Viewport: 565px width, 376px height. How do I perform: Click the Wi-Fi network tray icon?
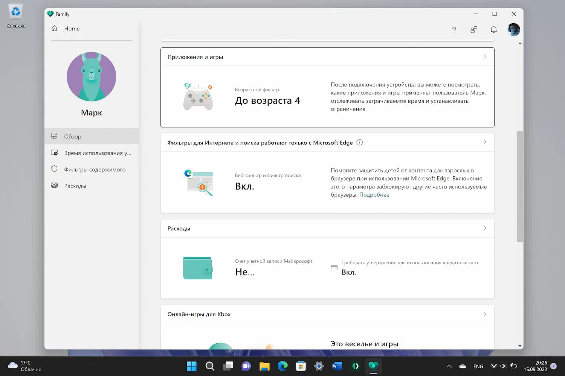tap(494, 366)
